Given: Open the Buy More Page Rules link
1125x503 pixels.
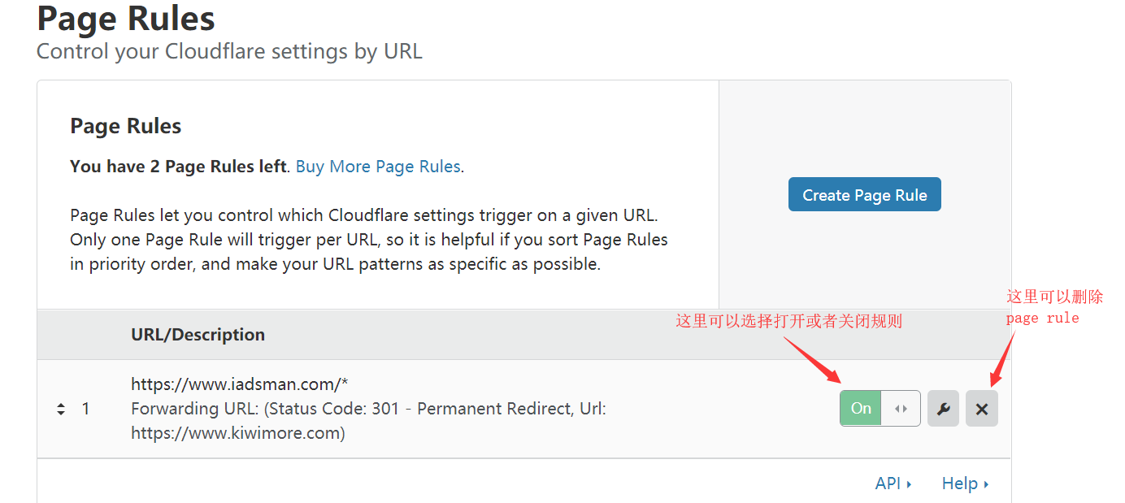Looking at the screenshot, I should click(x=378, y=167).
